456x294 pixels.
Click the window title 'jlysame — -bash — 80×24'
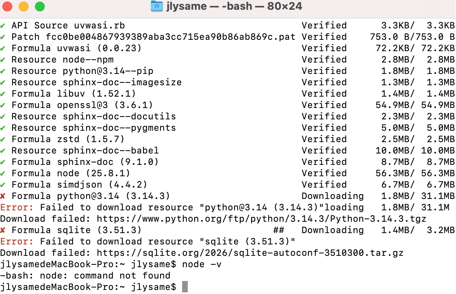pos(234,6)
